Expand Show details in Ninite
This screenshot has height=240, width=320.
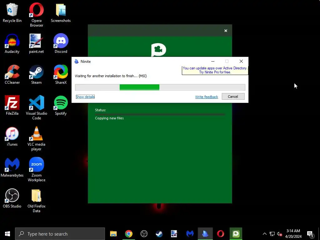pos(85,97)
